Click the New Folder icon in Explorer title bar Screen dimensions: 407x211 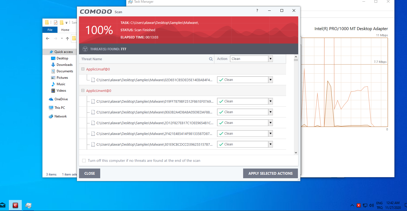(x=62, y=23)
